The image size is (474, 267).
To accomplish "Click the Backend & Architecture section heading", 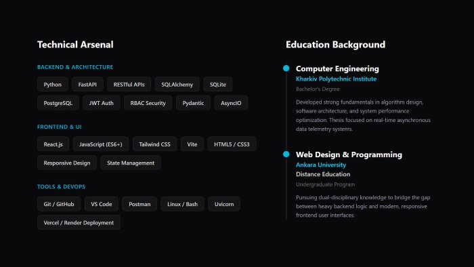I will pyautogui.click(x=75, y=67).
